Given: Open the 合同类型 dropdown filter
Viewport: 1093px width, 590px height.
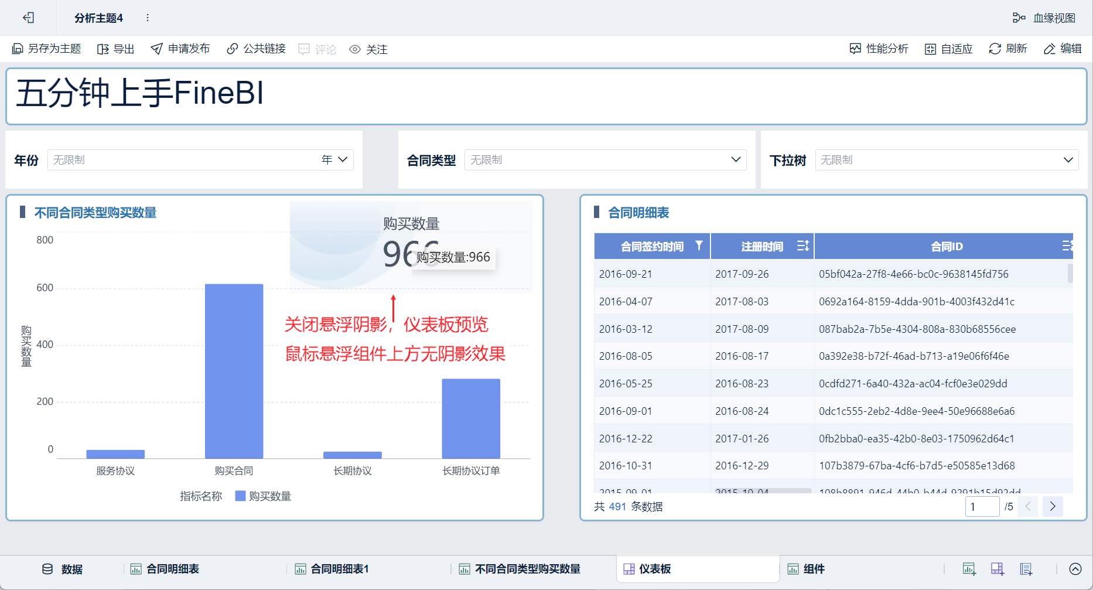Looking at the screenshot, I should point(736,160).
